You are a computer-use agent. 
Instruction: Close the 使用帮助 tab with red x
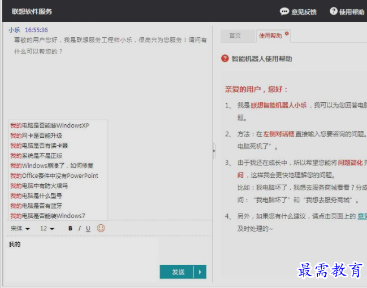coord(287,34)
